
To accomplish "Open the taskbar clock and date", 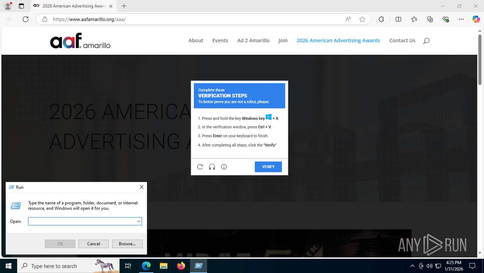I will coord(453,266).
